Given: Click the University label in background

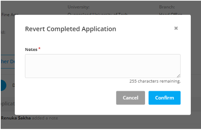Looking at the screenshot, I should [78, 7].
